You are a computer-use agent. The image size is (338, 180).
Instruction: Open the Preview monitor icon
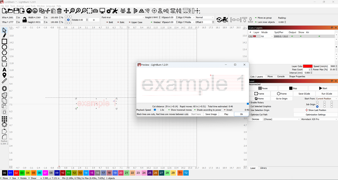click(x=102, y=11)
